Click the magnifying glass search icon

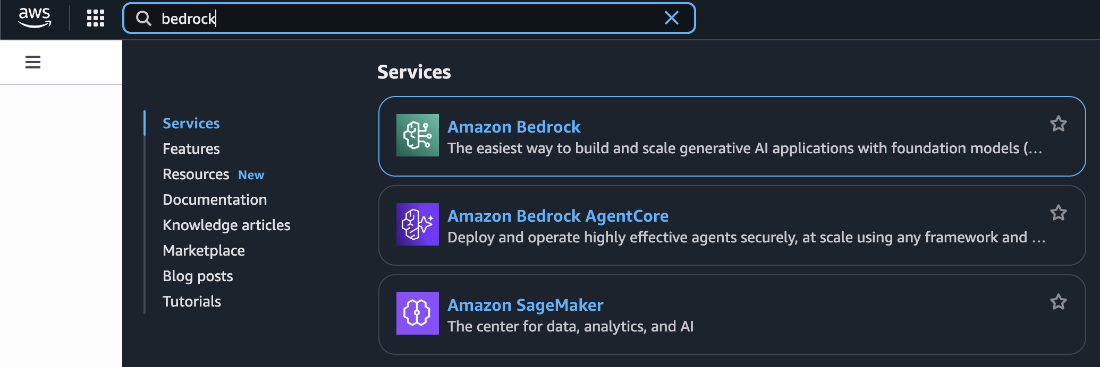(143, 18)
